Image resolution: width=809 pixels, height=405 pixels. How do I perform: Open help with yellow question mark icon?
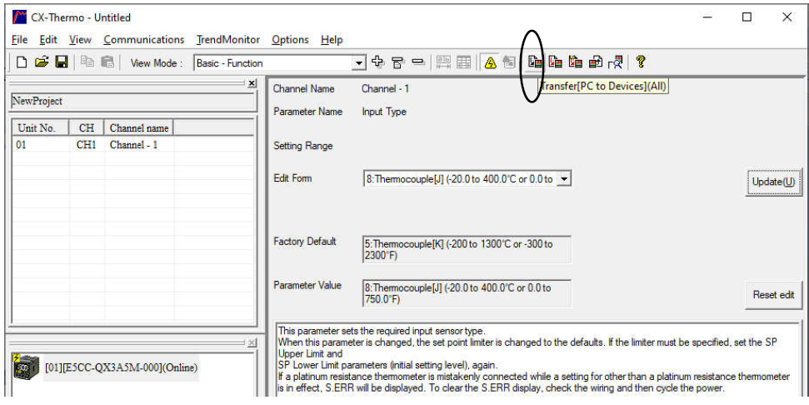[641, 62]
